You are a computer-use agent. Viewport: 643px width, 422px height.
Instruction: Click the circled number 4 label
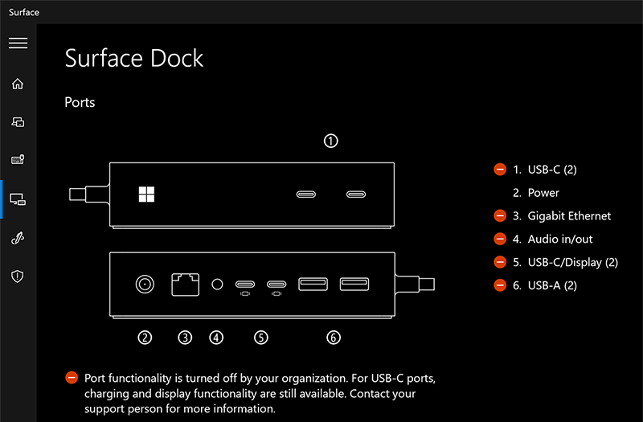coord(216,338)
